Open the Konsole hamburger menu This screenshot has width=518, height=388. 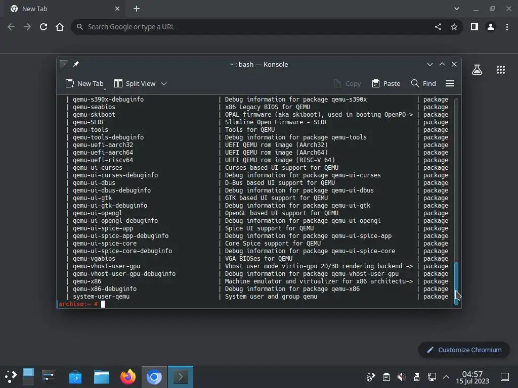click(450, 83)
